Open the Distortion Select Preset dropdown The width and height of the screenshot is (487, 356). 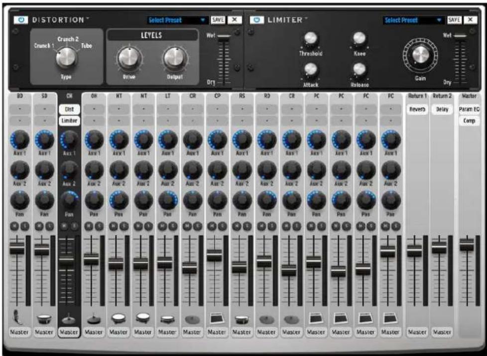coord(177,20)
